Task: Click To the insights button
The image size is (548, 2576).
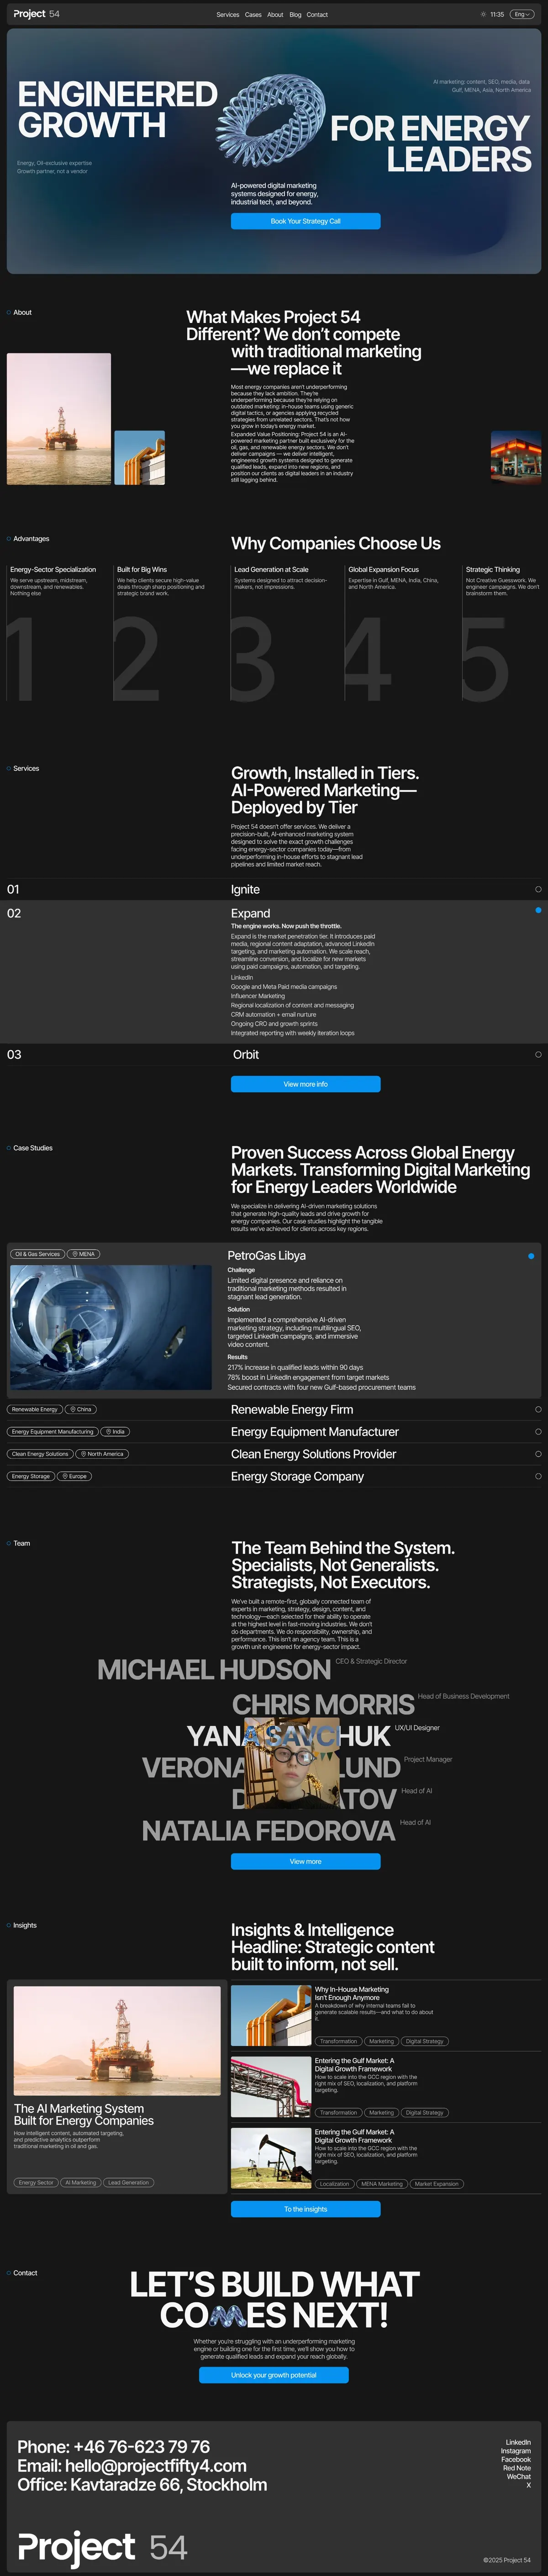Action: (305, 2209)
